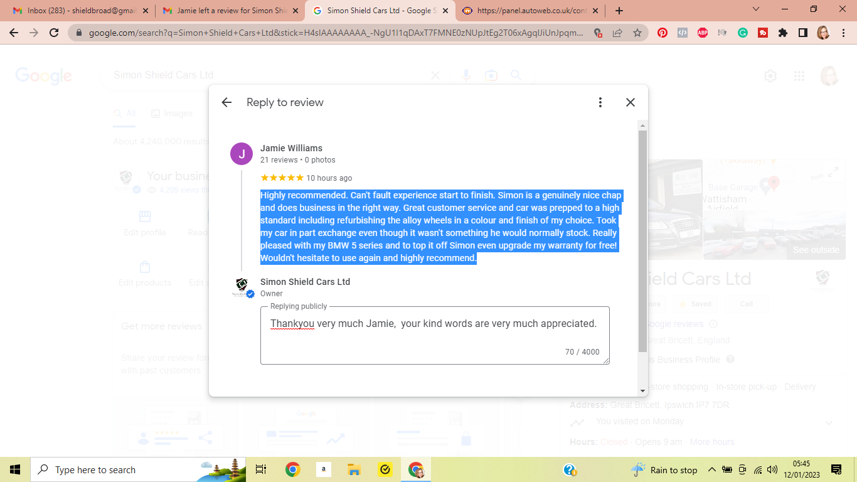Open Windows notification center
Viewport: 857px width, 482px height.
[x=836, y=469]
